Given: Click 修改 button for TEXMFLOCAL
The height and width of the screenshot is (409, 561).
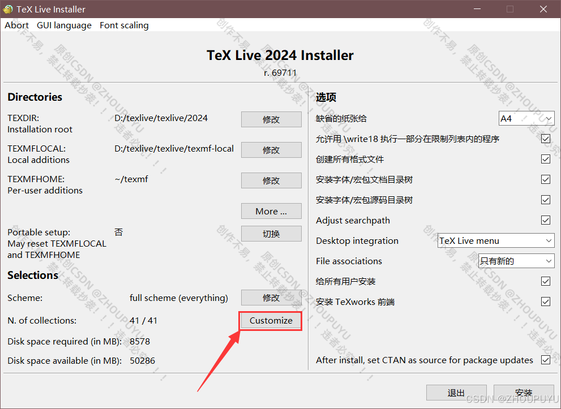Looking at the screenshot, I should tap(271, 150).
